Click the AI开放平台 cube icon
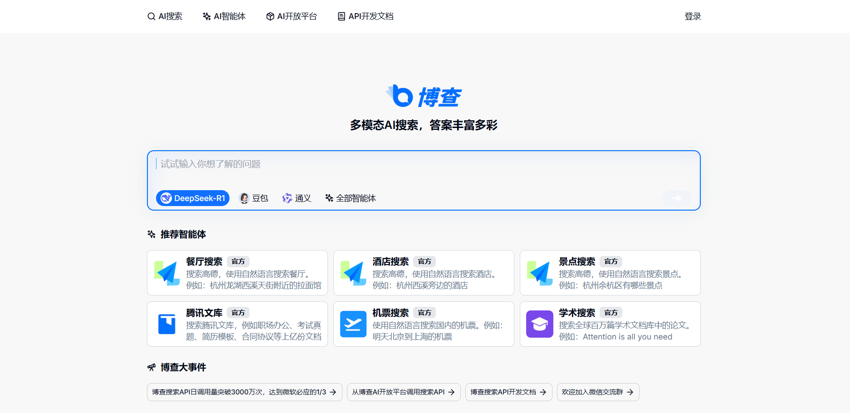Screen dimensions: 850x413 point(270,16)
